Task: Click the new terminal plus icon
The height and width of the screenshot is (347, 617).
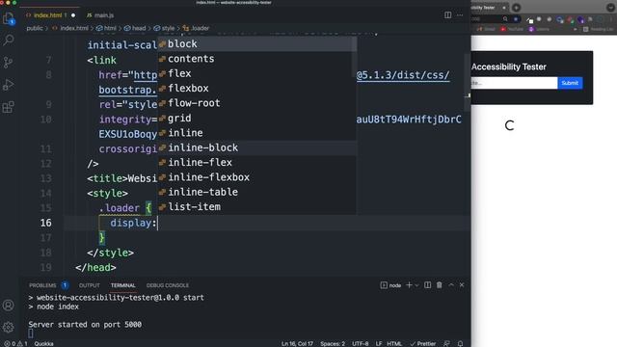Action: point(409,285)
